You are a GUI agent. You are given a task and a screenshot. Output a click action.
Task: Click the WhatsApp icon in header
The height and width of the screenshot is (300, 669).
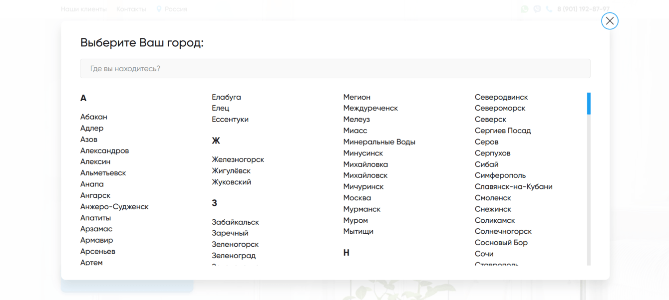point(524,9)
